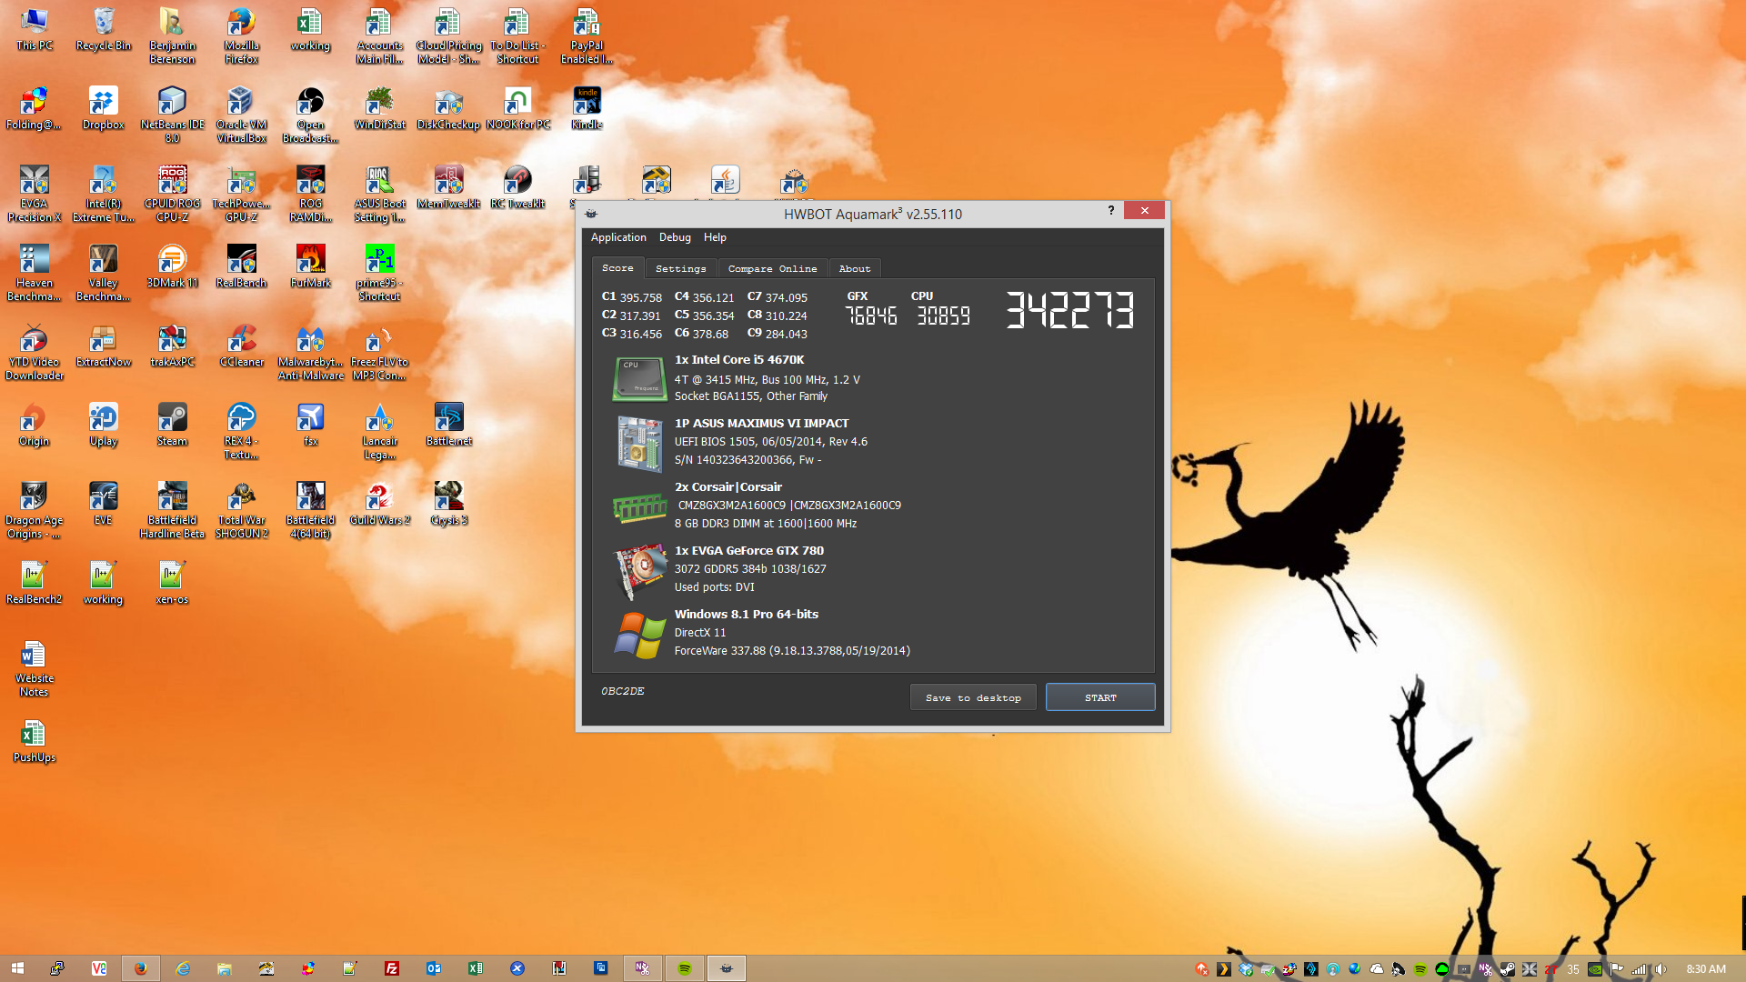Click the network signal tray icon
Image resolution: width=1746 pixels, height=982 pixels.
1639,969
